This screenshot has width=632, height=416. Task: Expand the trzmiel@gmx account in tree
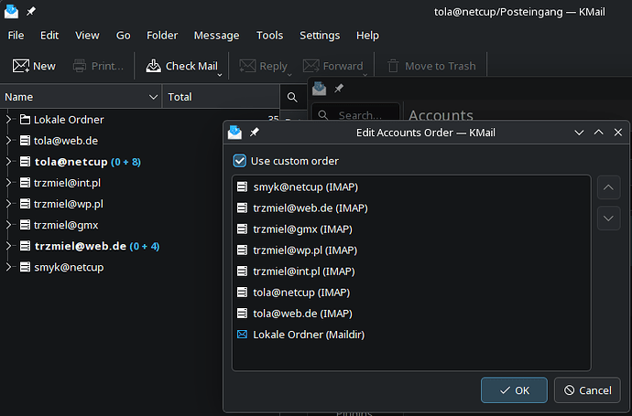pyautogui.click(x=8, y=225)
